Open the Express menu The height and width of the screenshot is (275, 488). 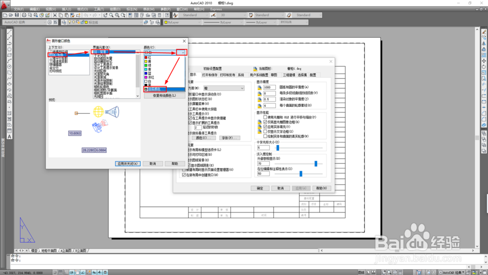point(216,9)
